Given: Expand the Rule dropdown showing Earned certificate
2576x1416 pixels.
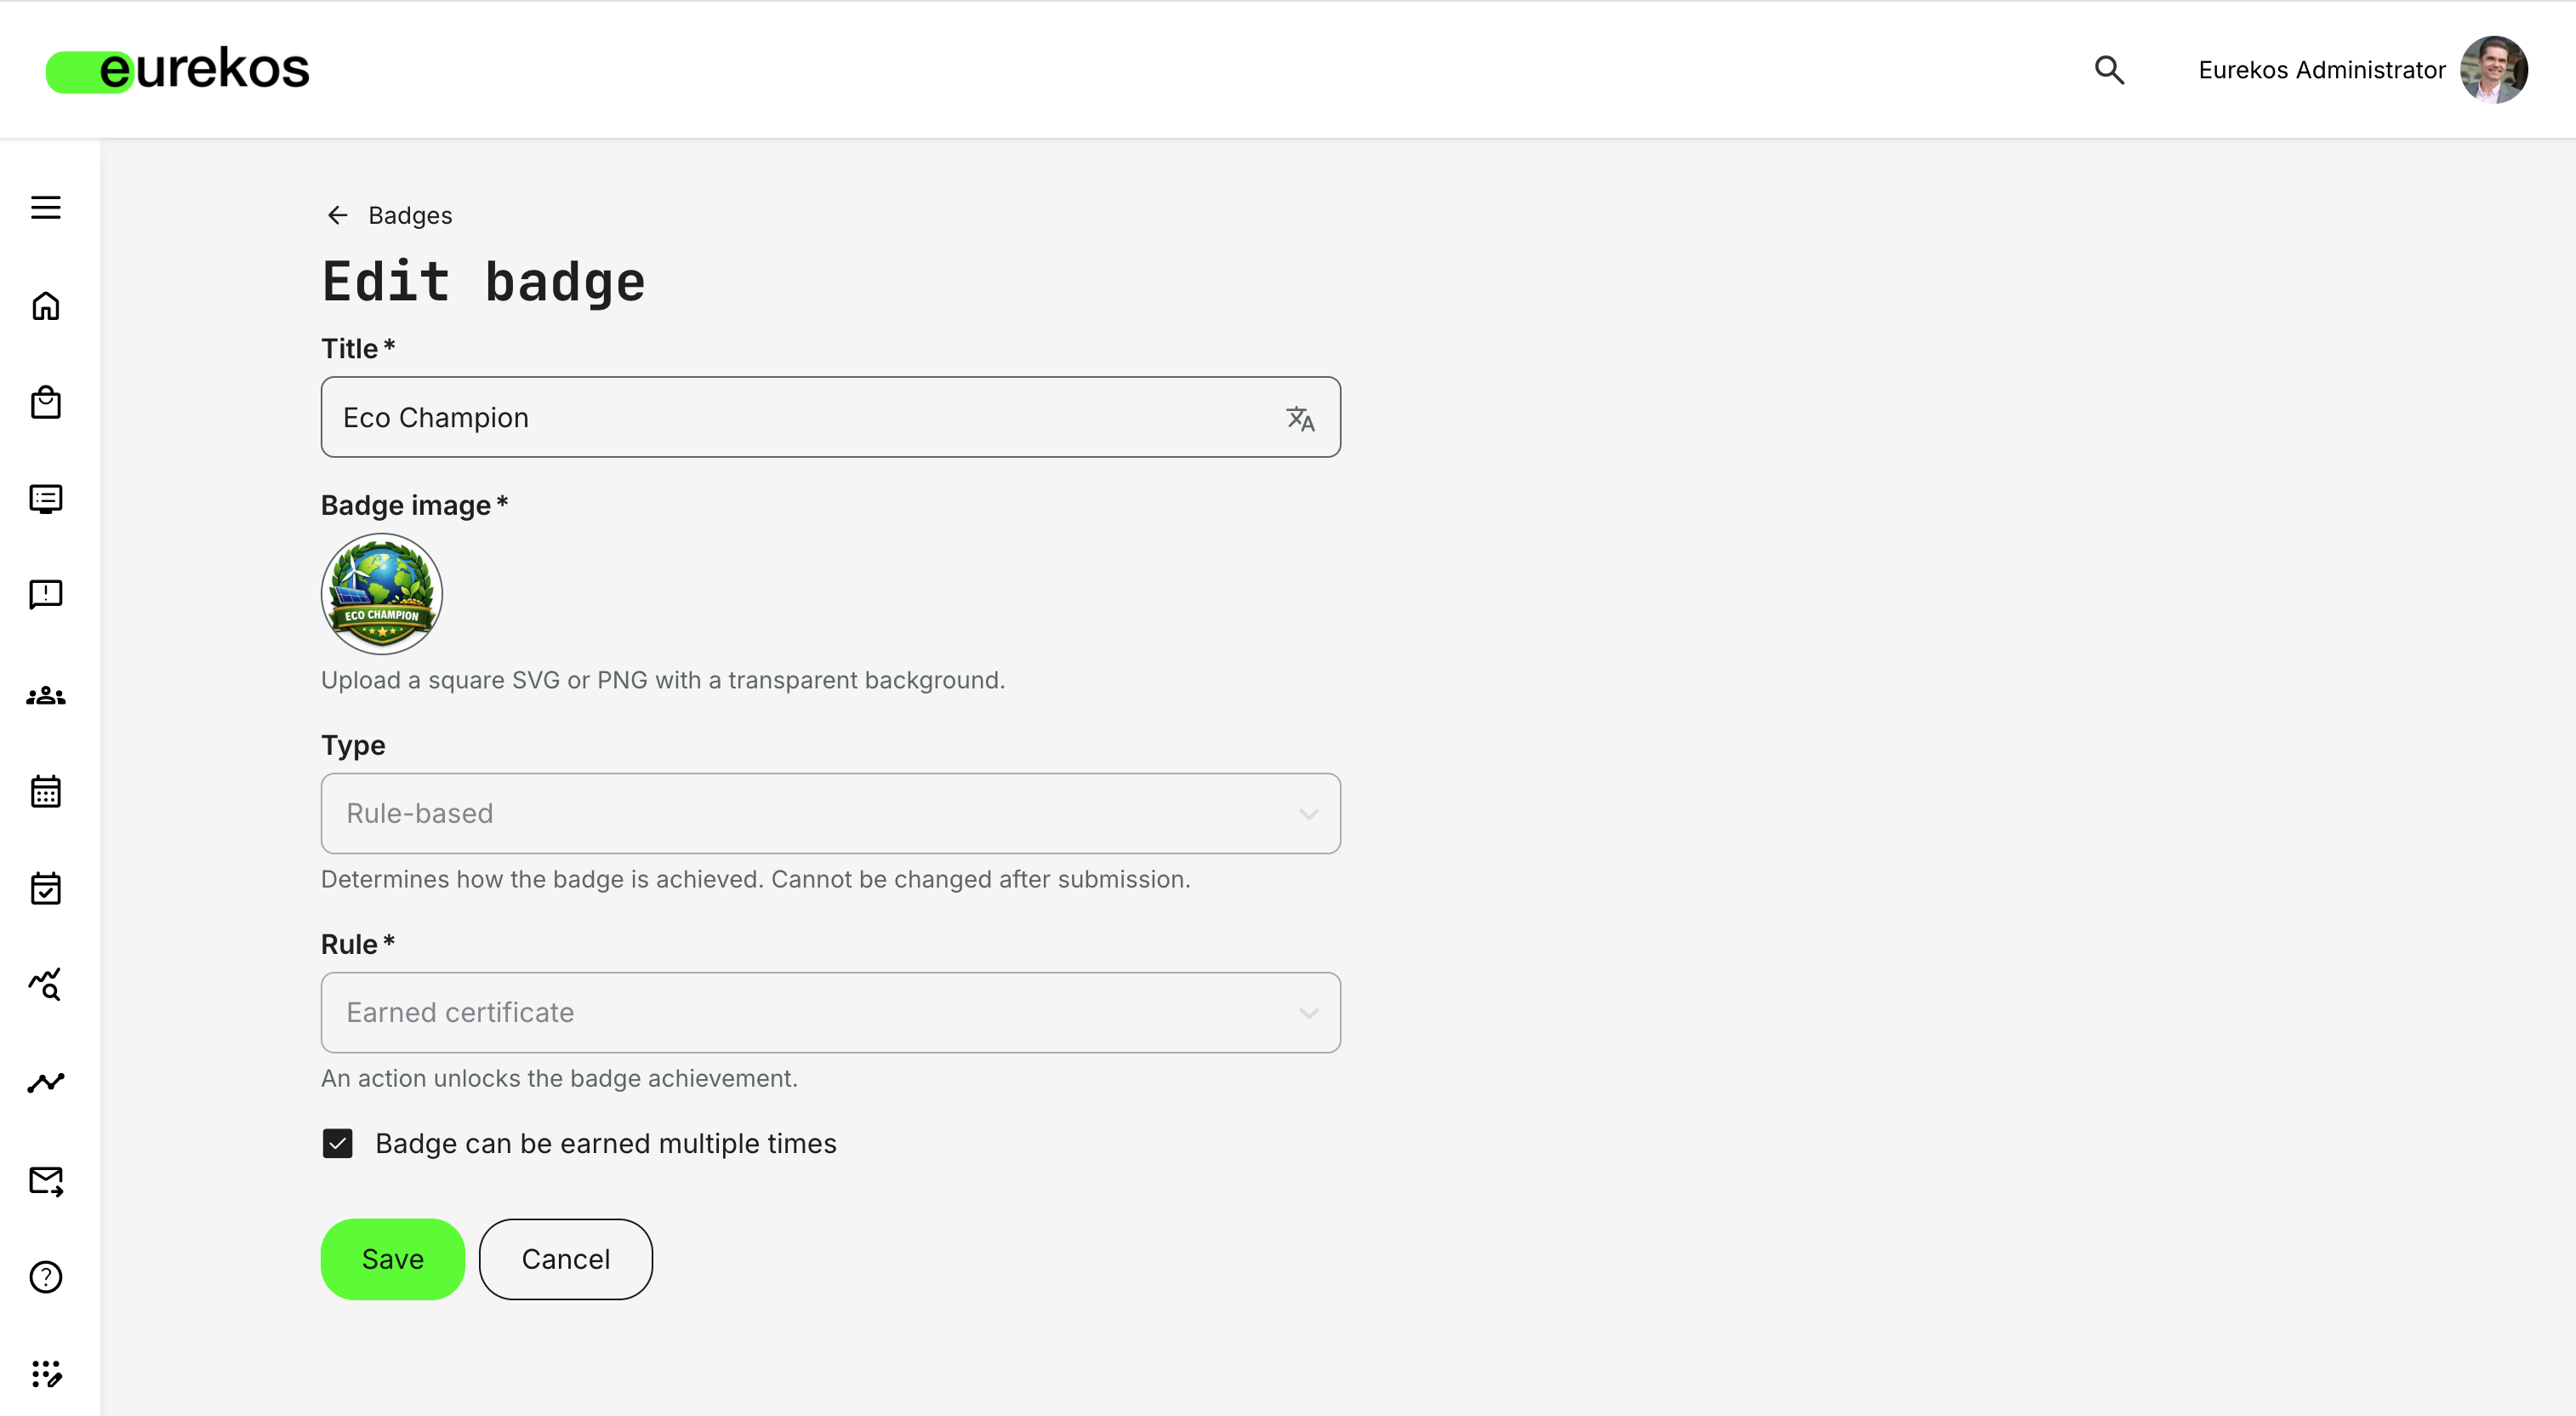Looking at the screenshot, I should pos(830,1012).
